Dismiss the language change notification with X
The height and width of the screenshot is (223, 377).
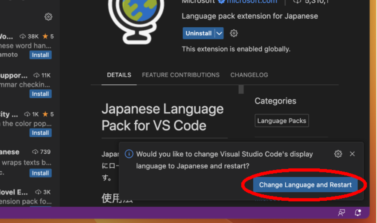click(352, 154)
